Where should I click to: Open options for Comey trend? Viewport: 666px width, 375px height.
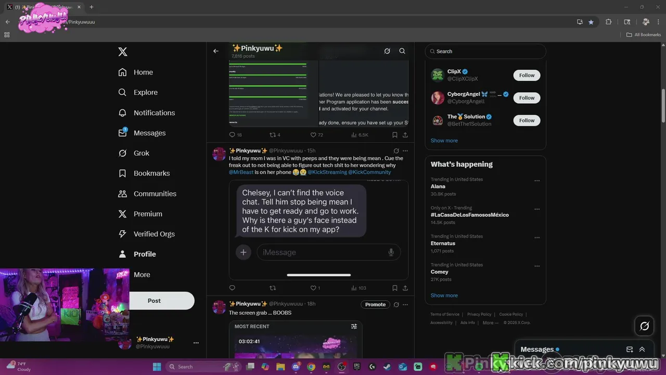[537, 266]
